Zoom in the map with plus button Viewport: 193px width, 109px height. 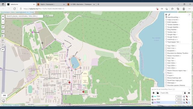[x=3, y=16]
